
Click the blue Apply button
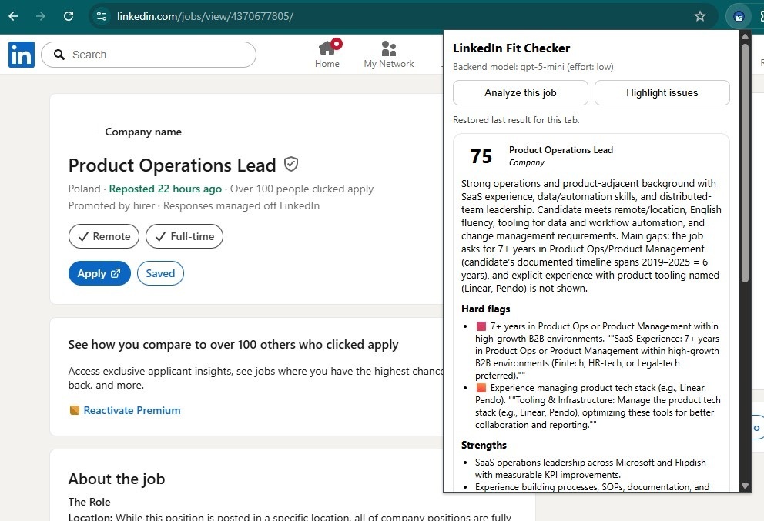[99, 273]
